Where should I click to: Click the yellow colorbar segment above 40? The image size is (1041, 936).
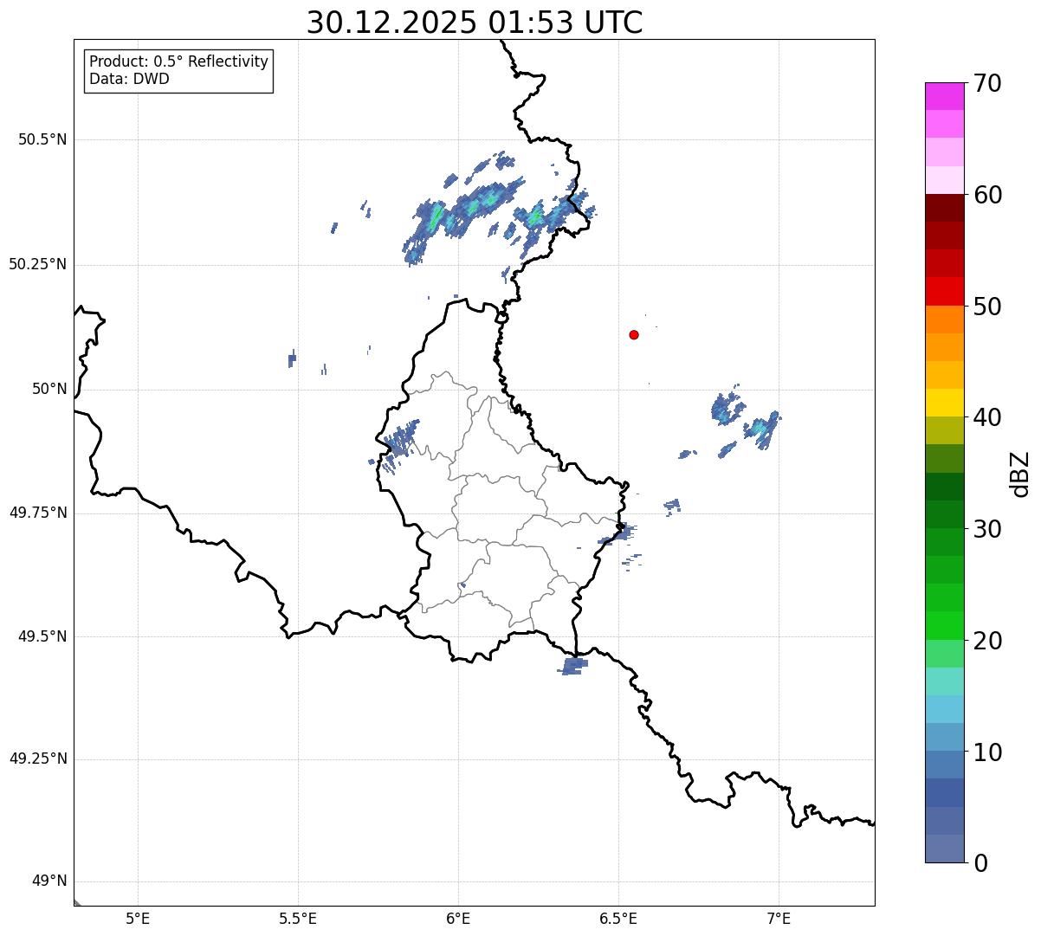pos(944,403)
